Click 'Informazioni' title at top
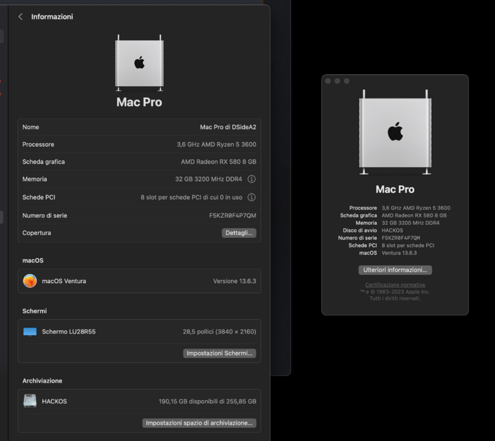 (x=52, y=17)
